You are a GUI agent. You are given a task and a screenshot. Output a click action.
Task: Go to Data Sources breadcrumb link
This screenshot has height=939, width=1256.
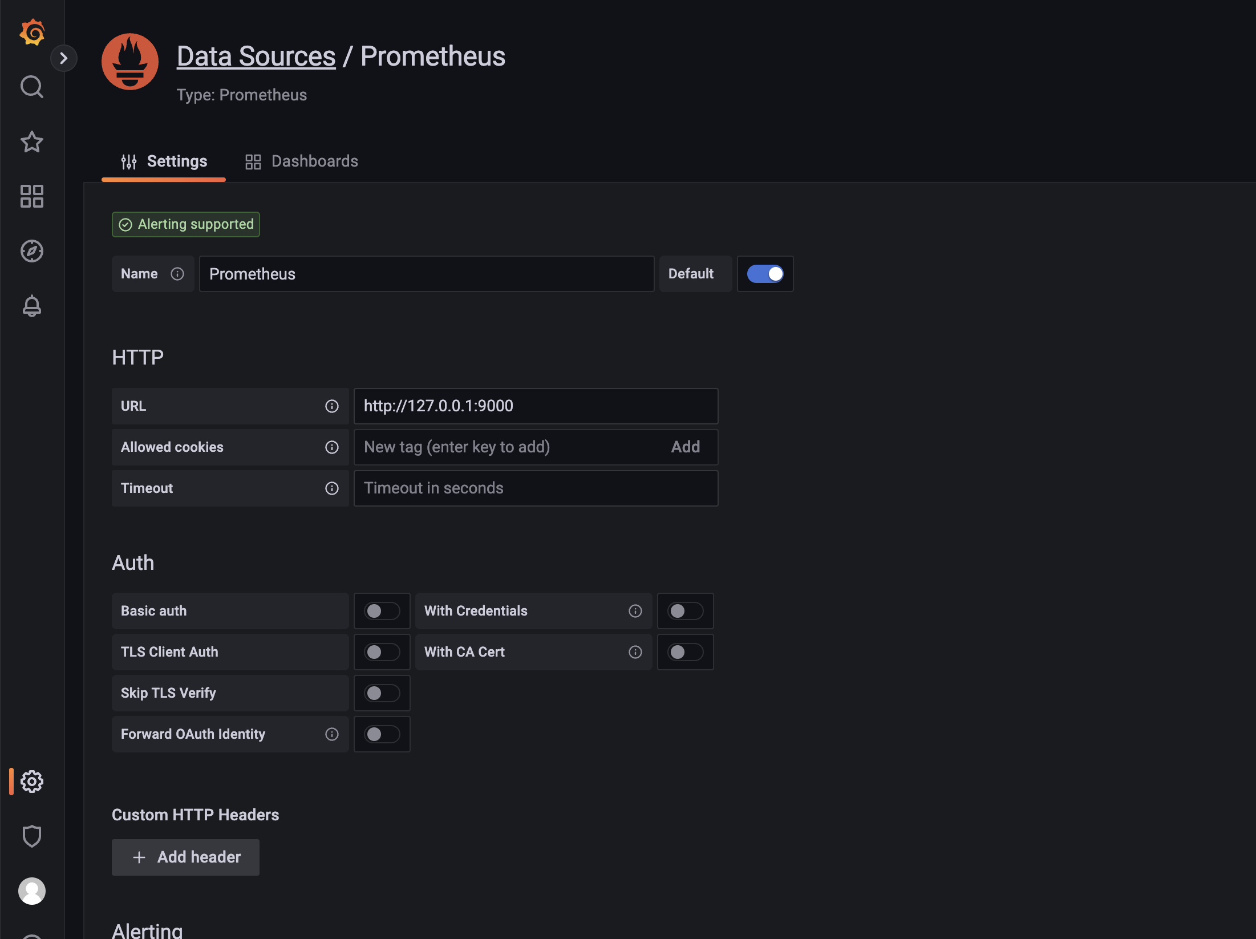[x=256, y=56]
